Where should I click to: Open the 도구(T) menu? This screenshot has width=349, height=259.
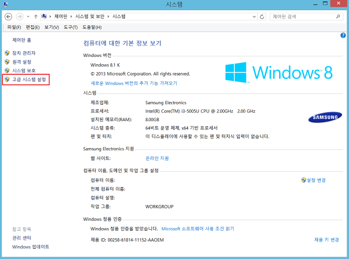click(70, 27)
